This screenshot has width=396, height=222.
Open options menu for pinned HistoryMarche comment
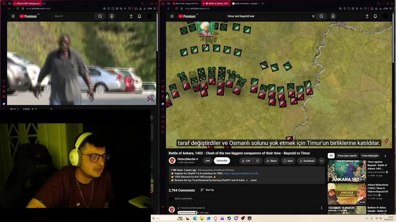[x=321, y=208]
